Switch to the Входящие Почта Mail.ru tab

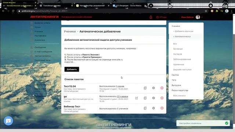point(129,6)
